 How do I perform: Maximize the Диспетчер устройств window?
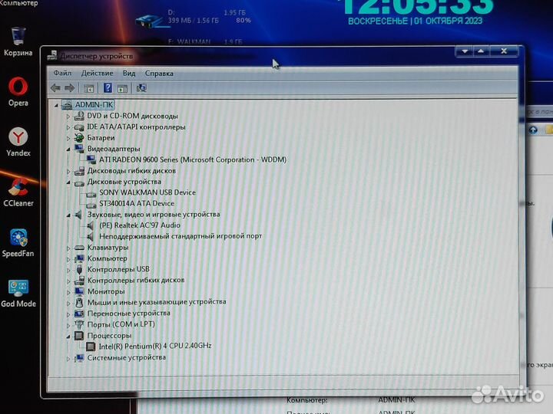click(x=481, y=51)
